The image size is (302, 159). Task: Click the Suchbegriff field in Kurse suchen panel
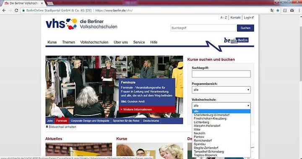[x=221, y=74]
